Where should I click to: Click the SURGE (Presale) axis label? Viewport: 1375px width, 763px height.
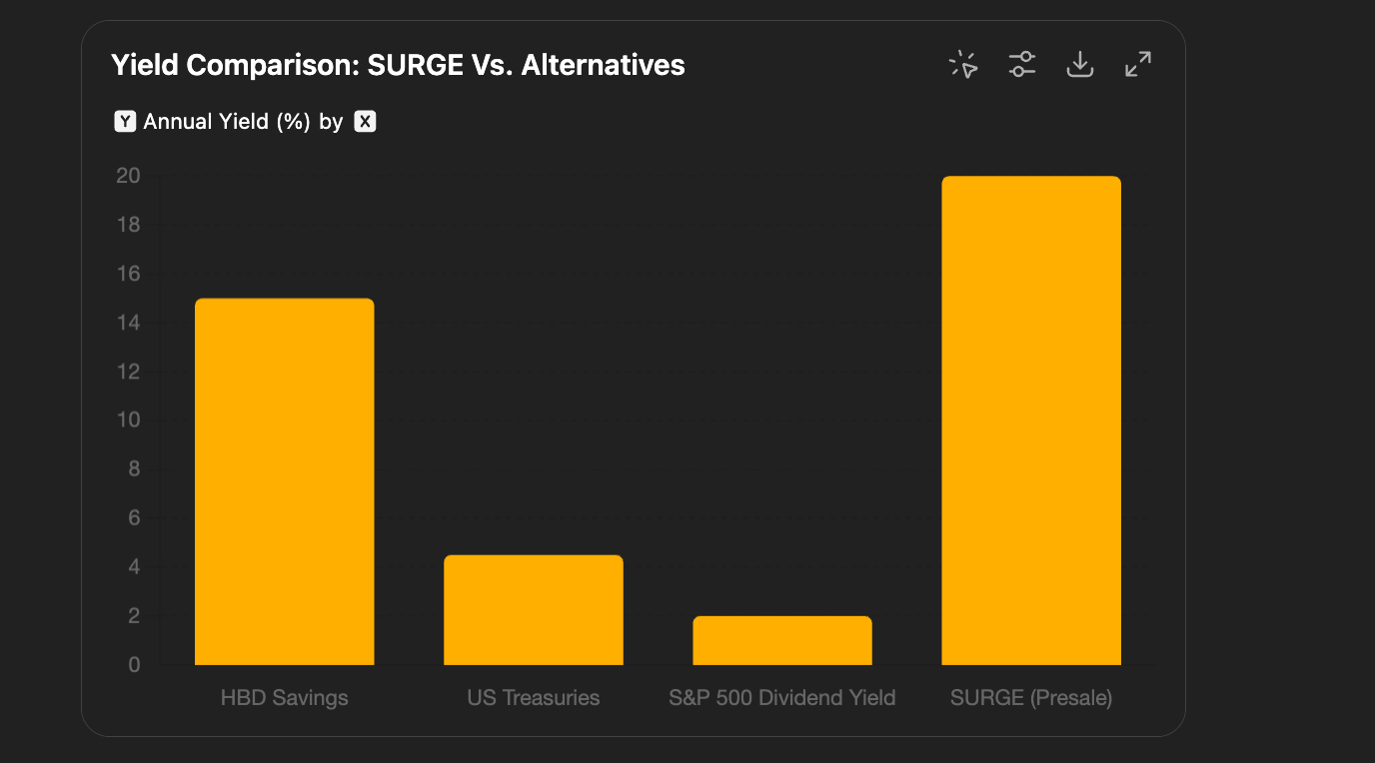1030,697
